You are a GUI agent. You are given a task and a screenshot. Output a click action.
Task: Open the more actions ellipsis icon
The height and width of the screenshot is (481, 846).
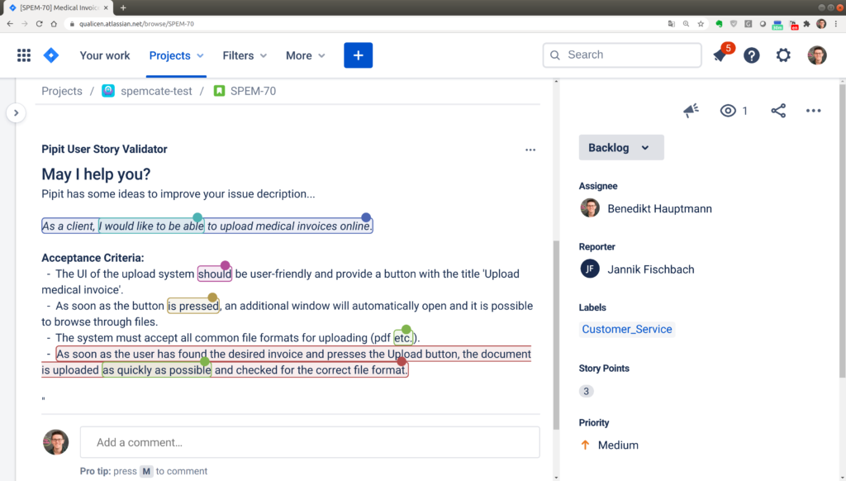click(x=813, y=110)
